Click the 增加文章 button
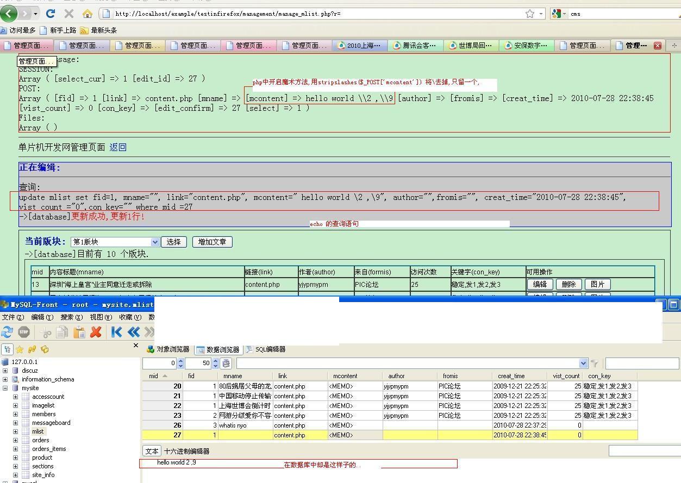Viewport: 681px width, 483px height. 212,242
